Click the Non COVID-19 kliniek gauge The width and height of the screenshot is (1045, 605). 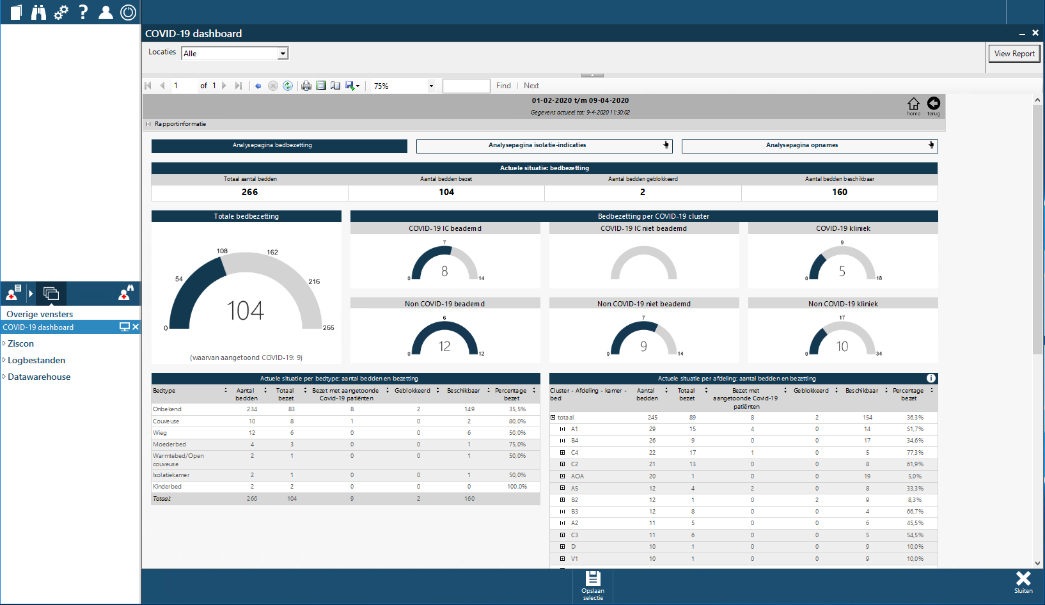coord(842,336)
